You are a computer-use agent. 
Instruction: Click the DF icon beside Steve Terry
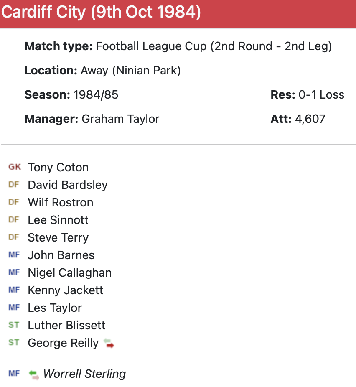[14, 237]
